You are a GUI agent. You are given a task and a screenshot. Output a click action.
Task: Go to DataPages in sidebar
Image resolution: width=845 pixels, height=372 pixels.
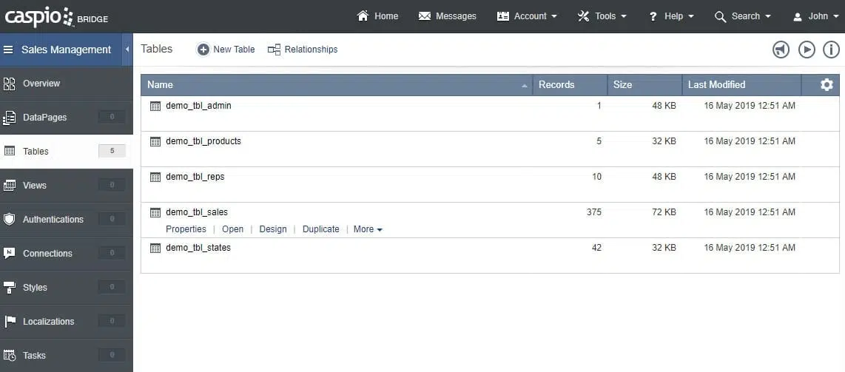(x=44, y=117)
